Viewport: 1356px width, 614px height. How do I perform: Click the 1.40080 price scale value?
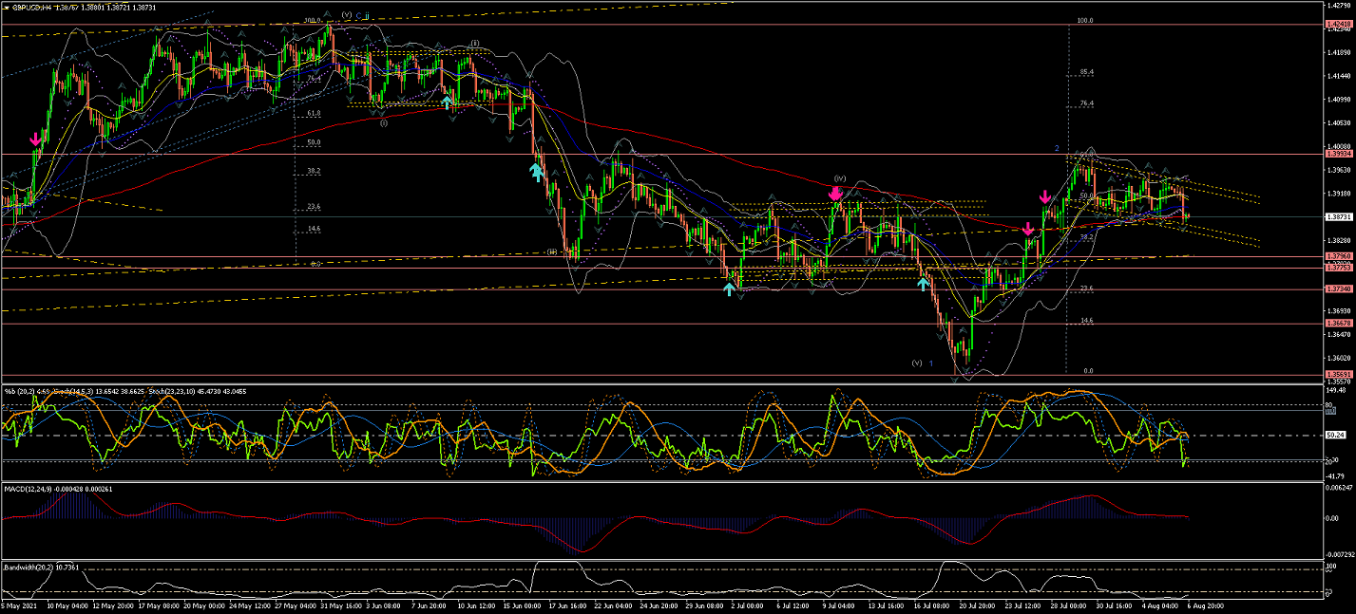(1338, 145)
